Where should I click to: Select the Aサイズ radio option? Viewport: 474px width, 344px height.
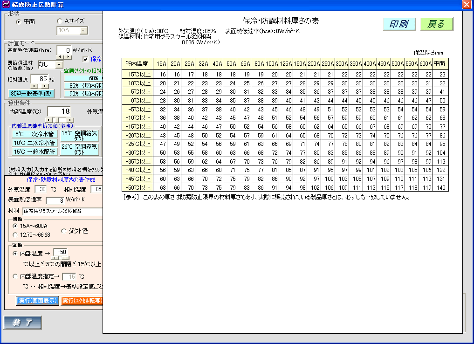click(59, 21)
